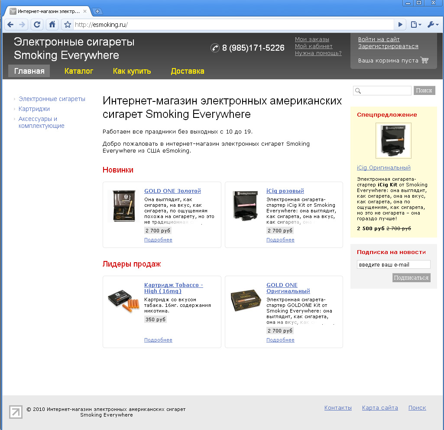Screen dimensions: 444x430
Task: Follow the Карта сайта footer link
Action: (x=380, y=407)
